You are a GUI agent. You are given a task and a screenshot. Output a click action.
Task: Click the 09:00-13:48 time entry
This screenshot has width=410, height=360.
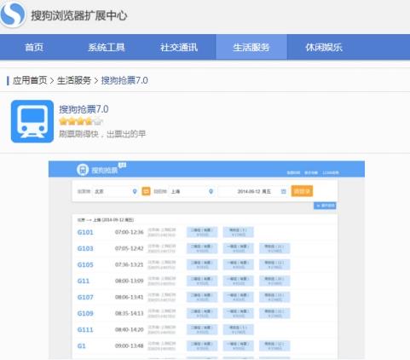[130, 345]
